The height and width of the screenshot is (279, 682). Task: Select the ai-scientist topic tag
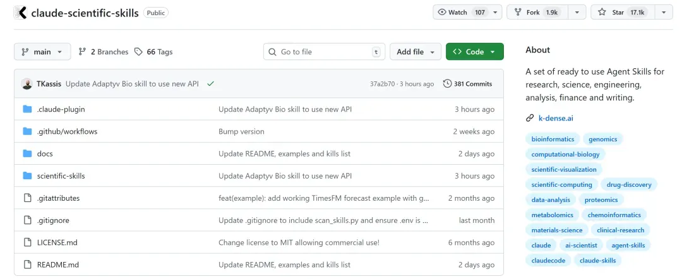[x=581, y=245]
